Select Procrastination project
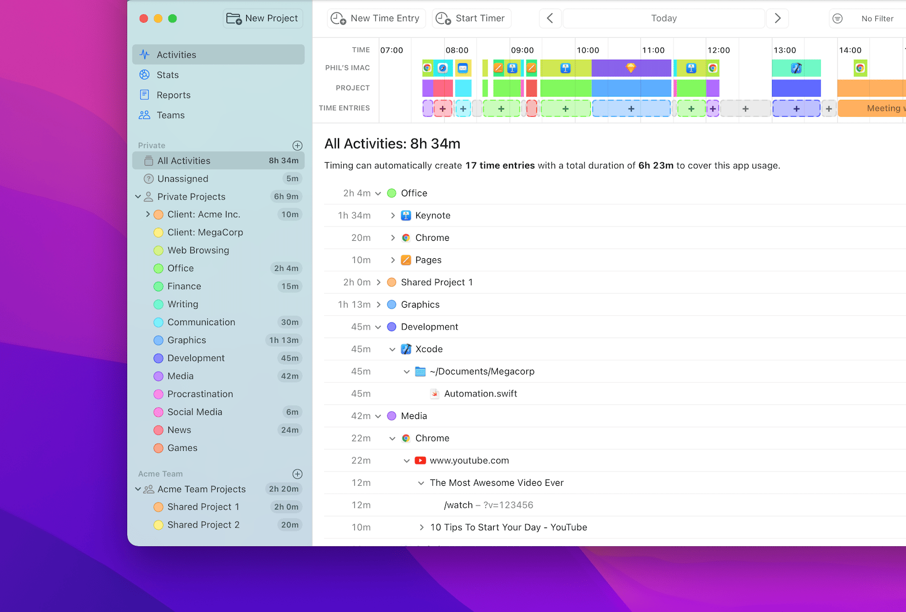 [x=218, y=394]
